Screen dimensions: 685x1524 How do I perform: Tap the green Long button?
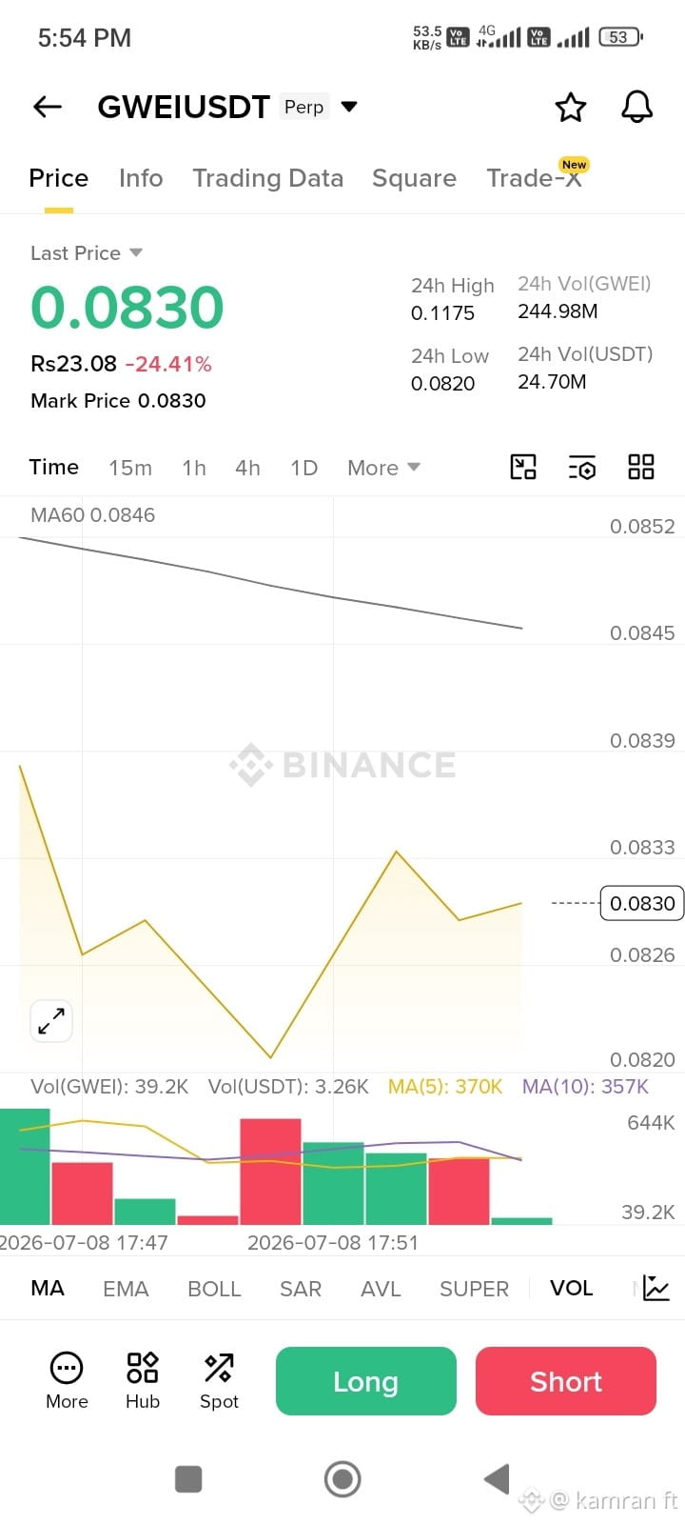366,1381
